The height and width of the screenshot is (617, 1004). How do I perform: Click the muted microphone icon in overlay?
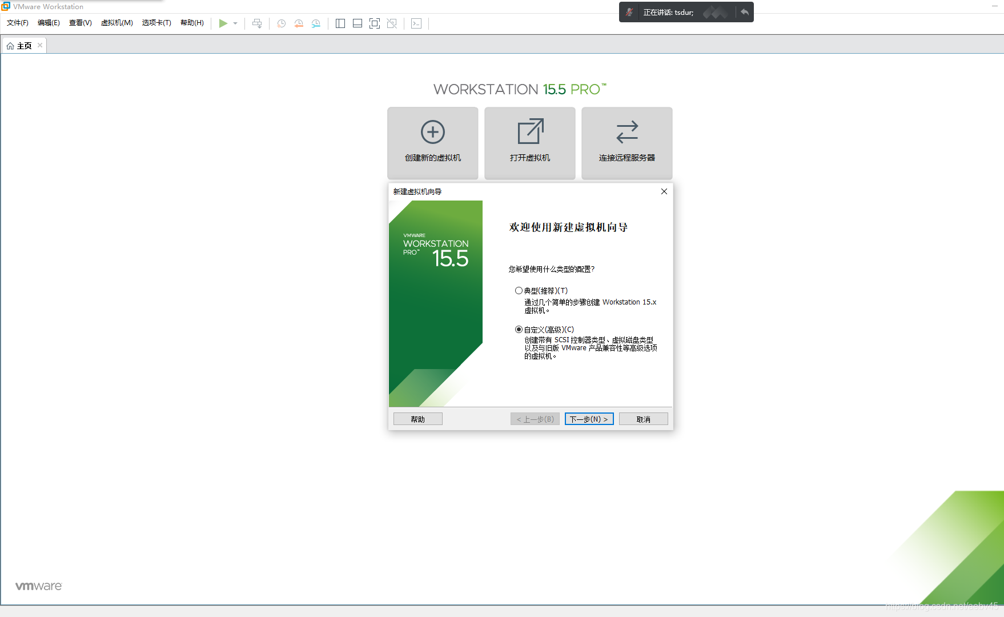coord(629,12)
